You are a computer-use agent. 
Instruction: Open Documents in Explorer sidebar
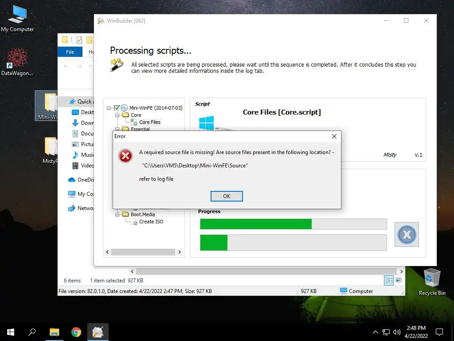point(83,134)
